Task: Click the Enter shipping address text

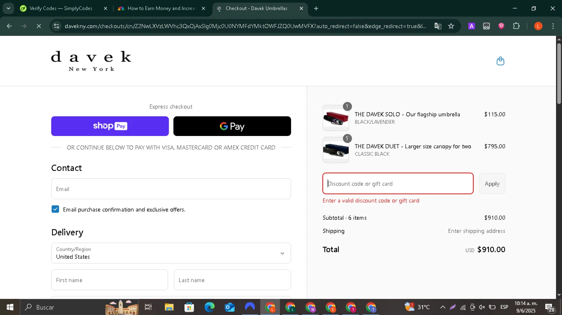Action: [477, 231]
